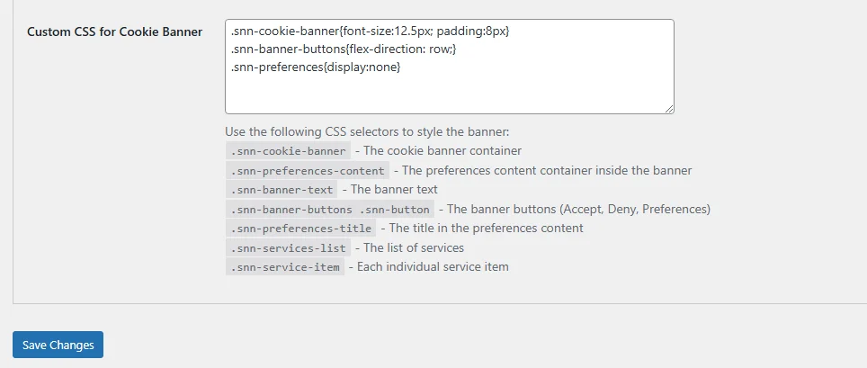Click 'Each individual service item' description
Screen dimensions: 867x368
point(433,267)
